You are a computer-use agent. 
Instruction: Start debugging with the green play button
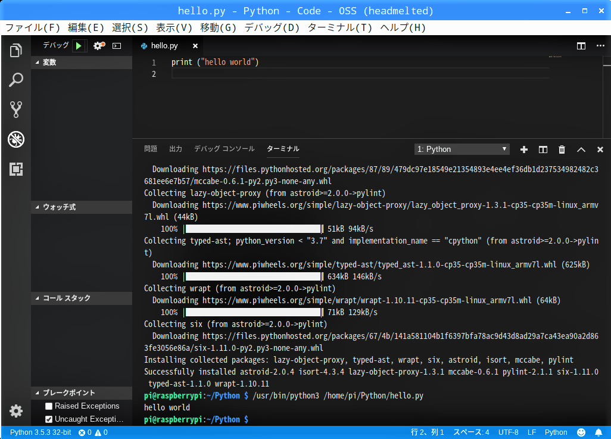(x=79, y=46)
